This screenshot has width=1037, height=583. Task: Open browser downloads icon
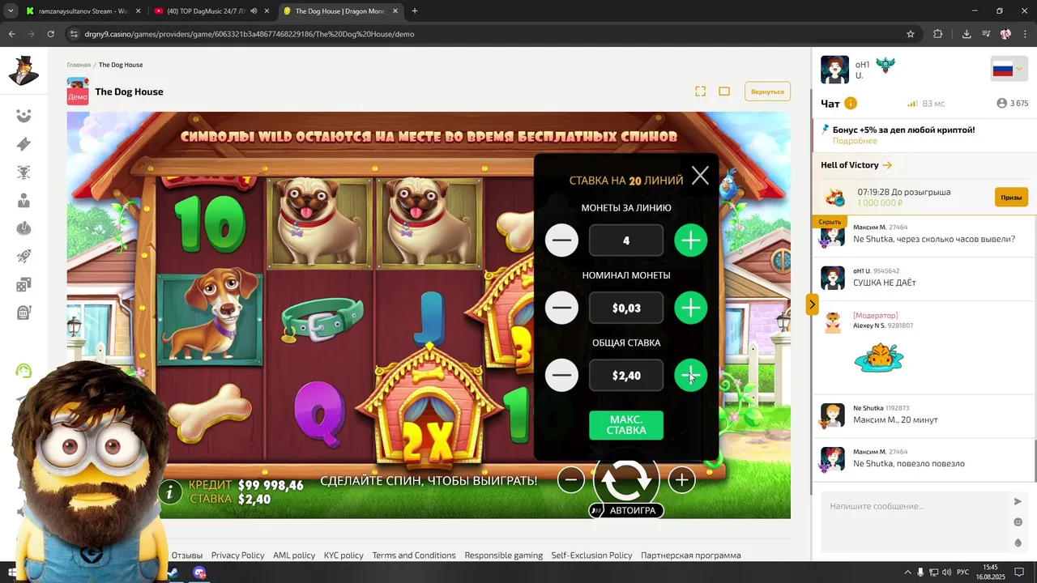pos(967,34)
